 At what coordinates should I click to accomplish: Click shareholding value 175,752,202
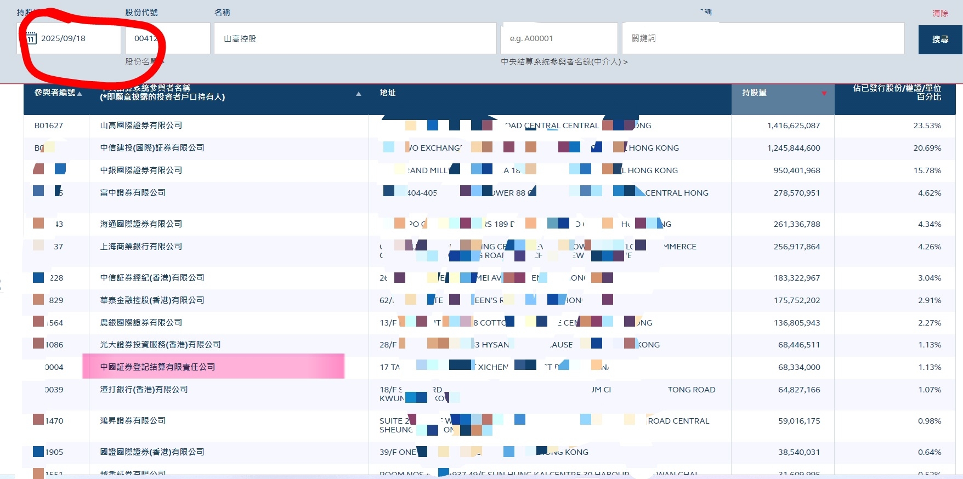(797, 300)
